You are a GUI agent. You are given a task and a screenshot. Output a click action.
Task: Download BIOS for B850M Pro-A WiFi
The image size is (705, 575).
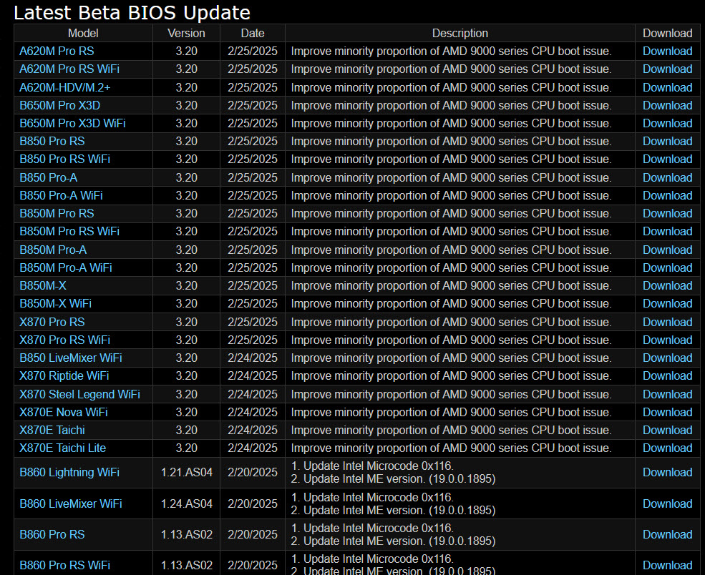(x=667, y=268)
